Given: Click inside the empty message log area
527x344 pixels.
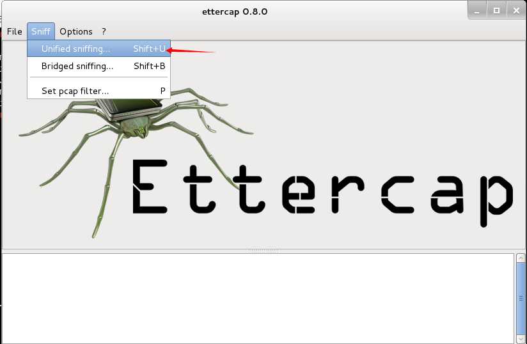Looking at the screenshot, I should pos(258,299).
